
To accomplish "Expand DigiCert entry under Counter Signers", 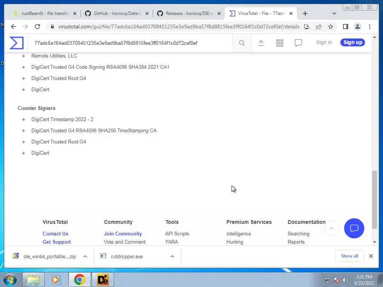I will tap(24, 153).
